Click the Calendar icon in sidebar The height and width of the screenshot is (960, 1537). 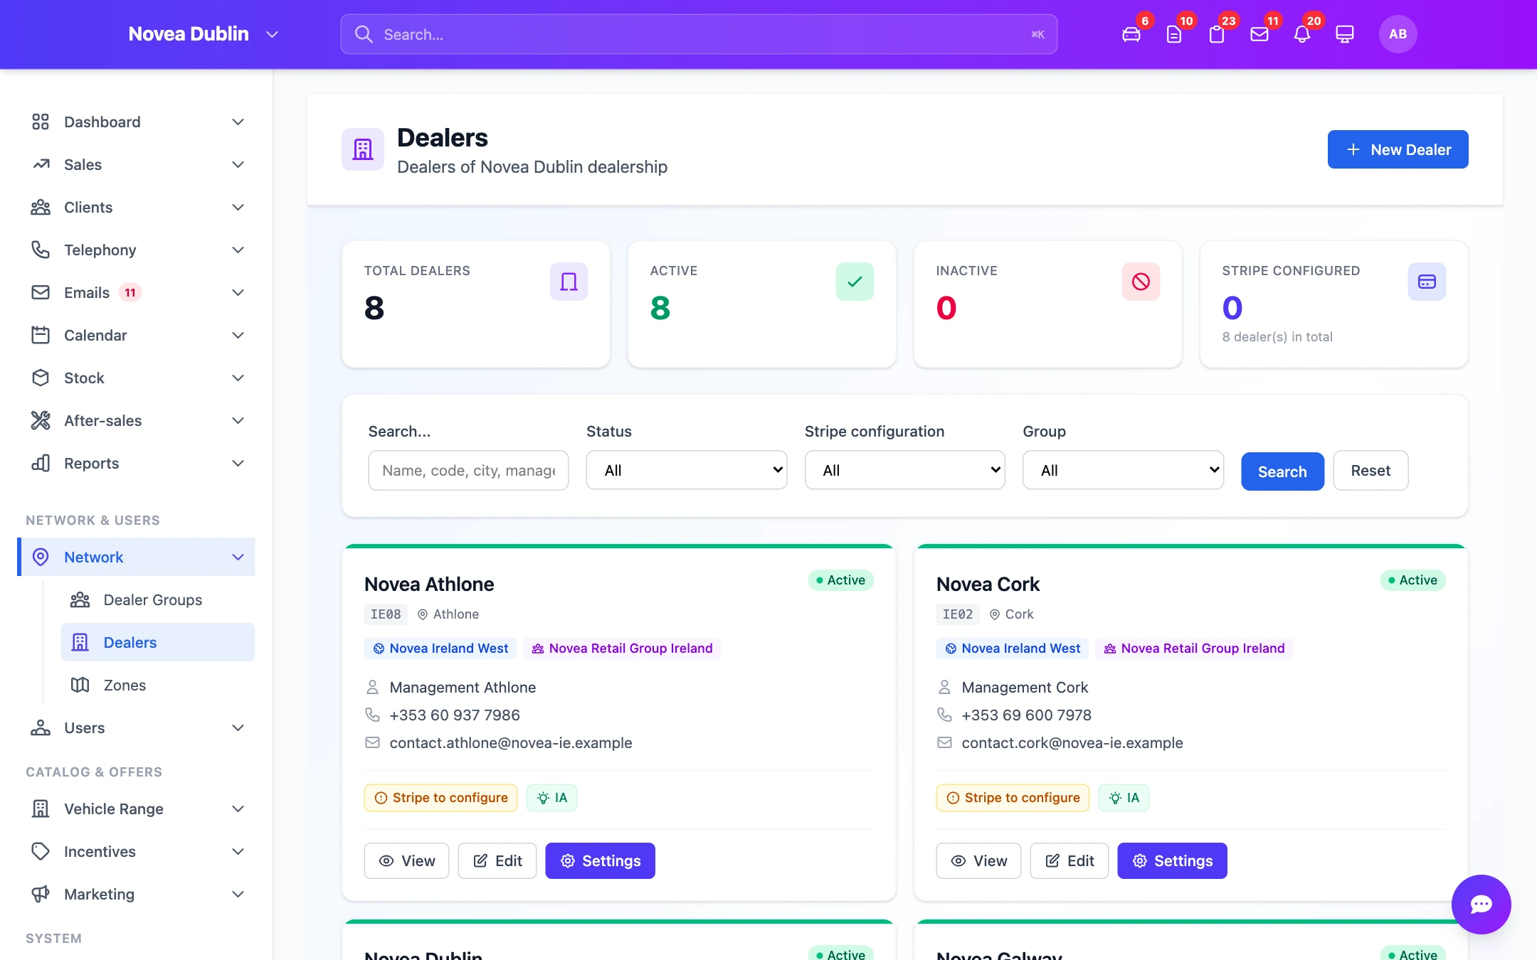coord(41,335)
